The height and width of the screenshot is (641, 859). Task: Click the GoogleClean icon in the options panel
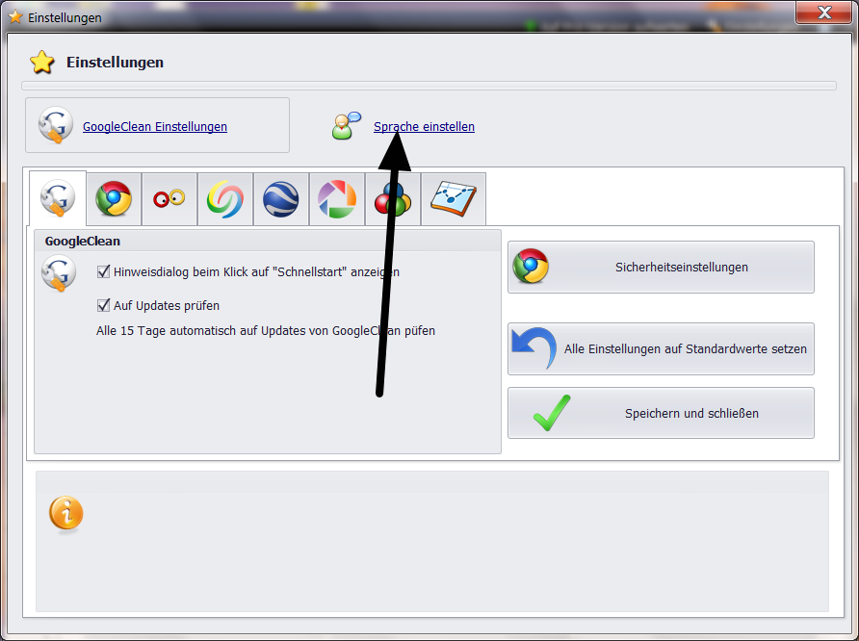click(59, 272)
